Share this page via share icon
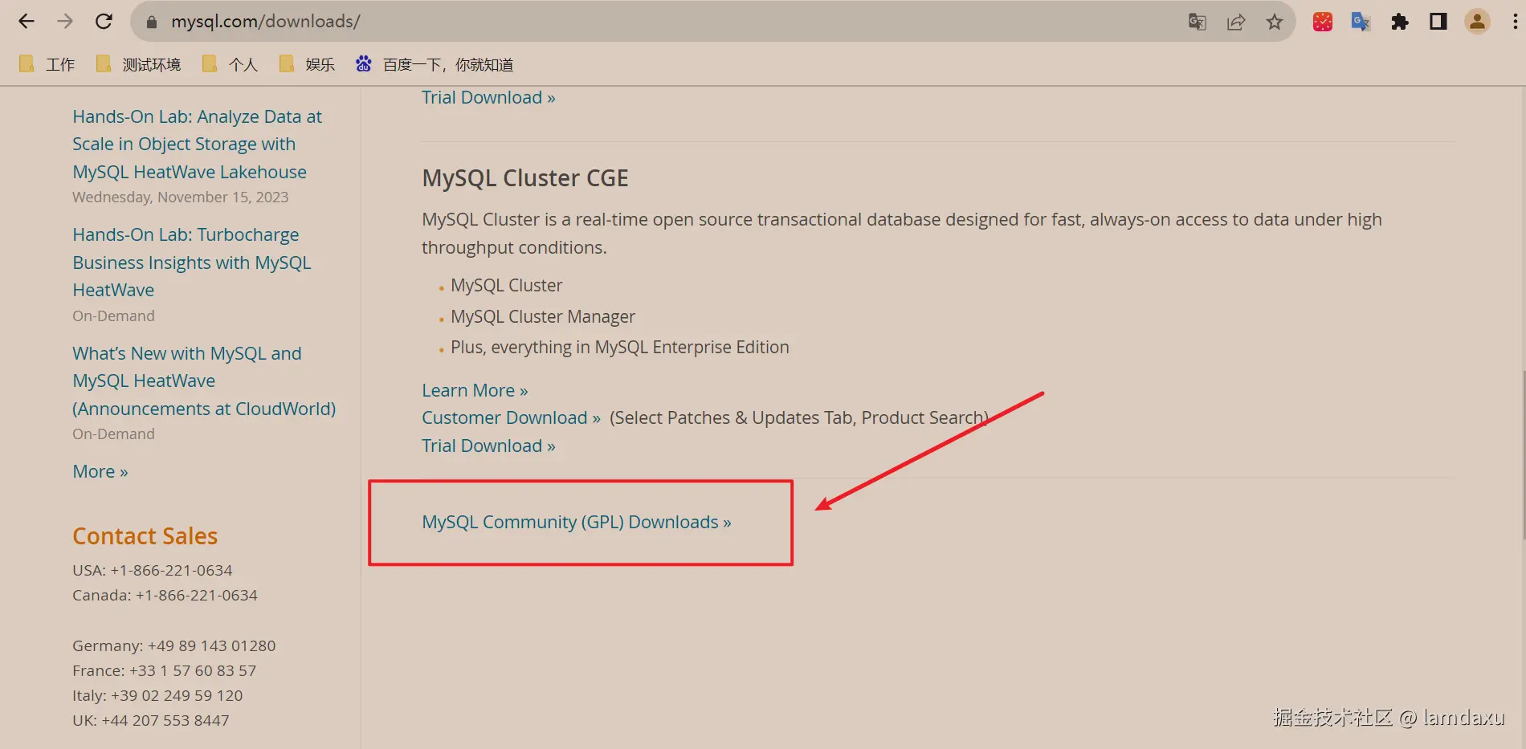Screen dimensions: 1526x749 [x=1236, y=22]
